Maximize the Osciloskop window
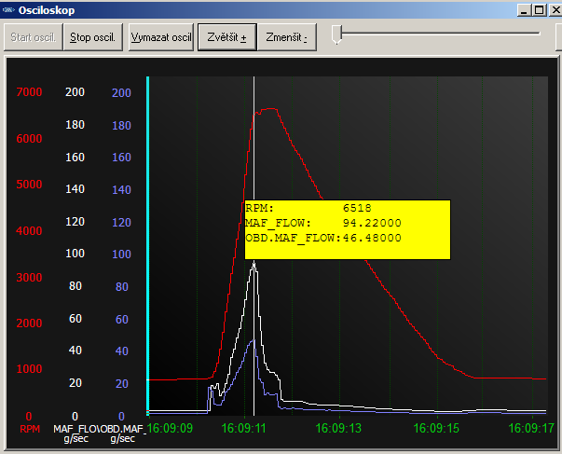562x454 pixels. coord(540,9)
